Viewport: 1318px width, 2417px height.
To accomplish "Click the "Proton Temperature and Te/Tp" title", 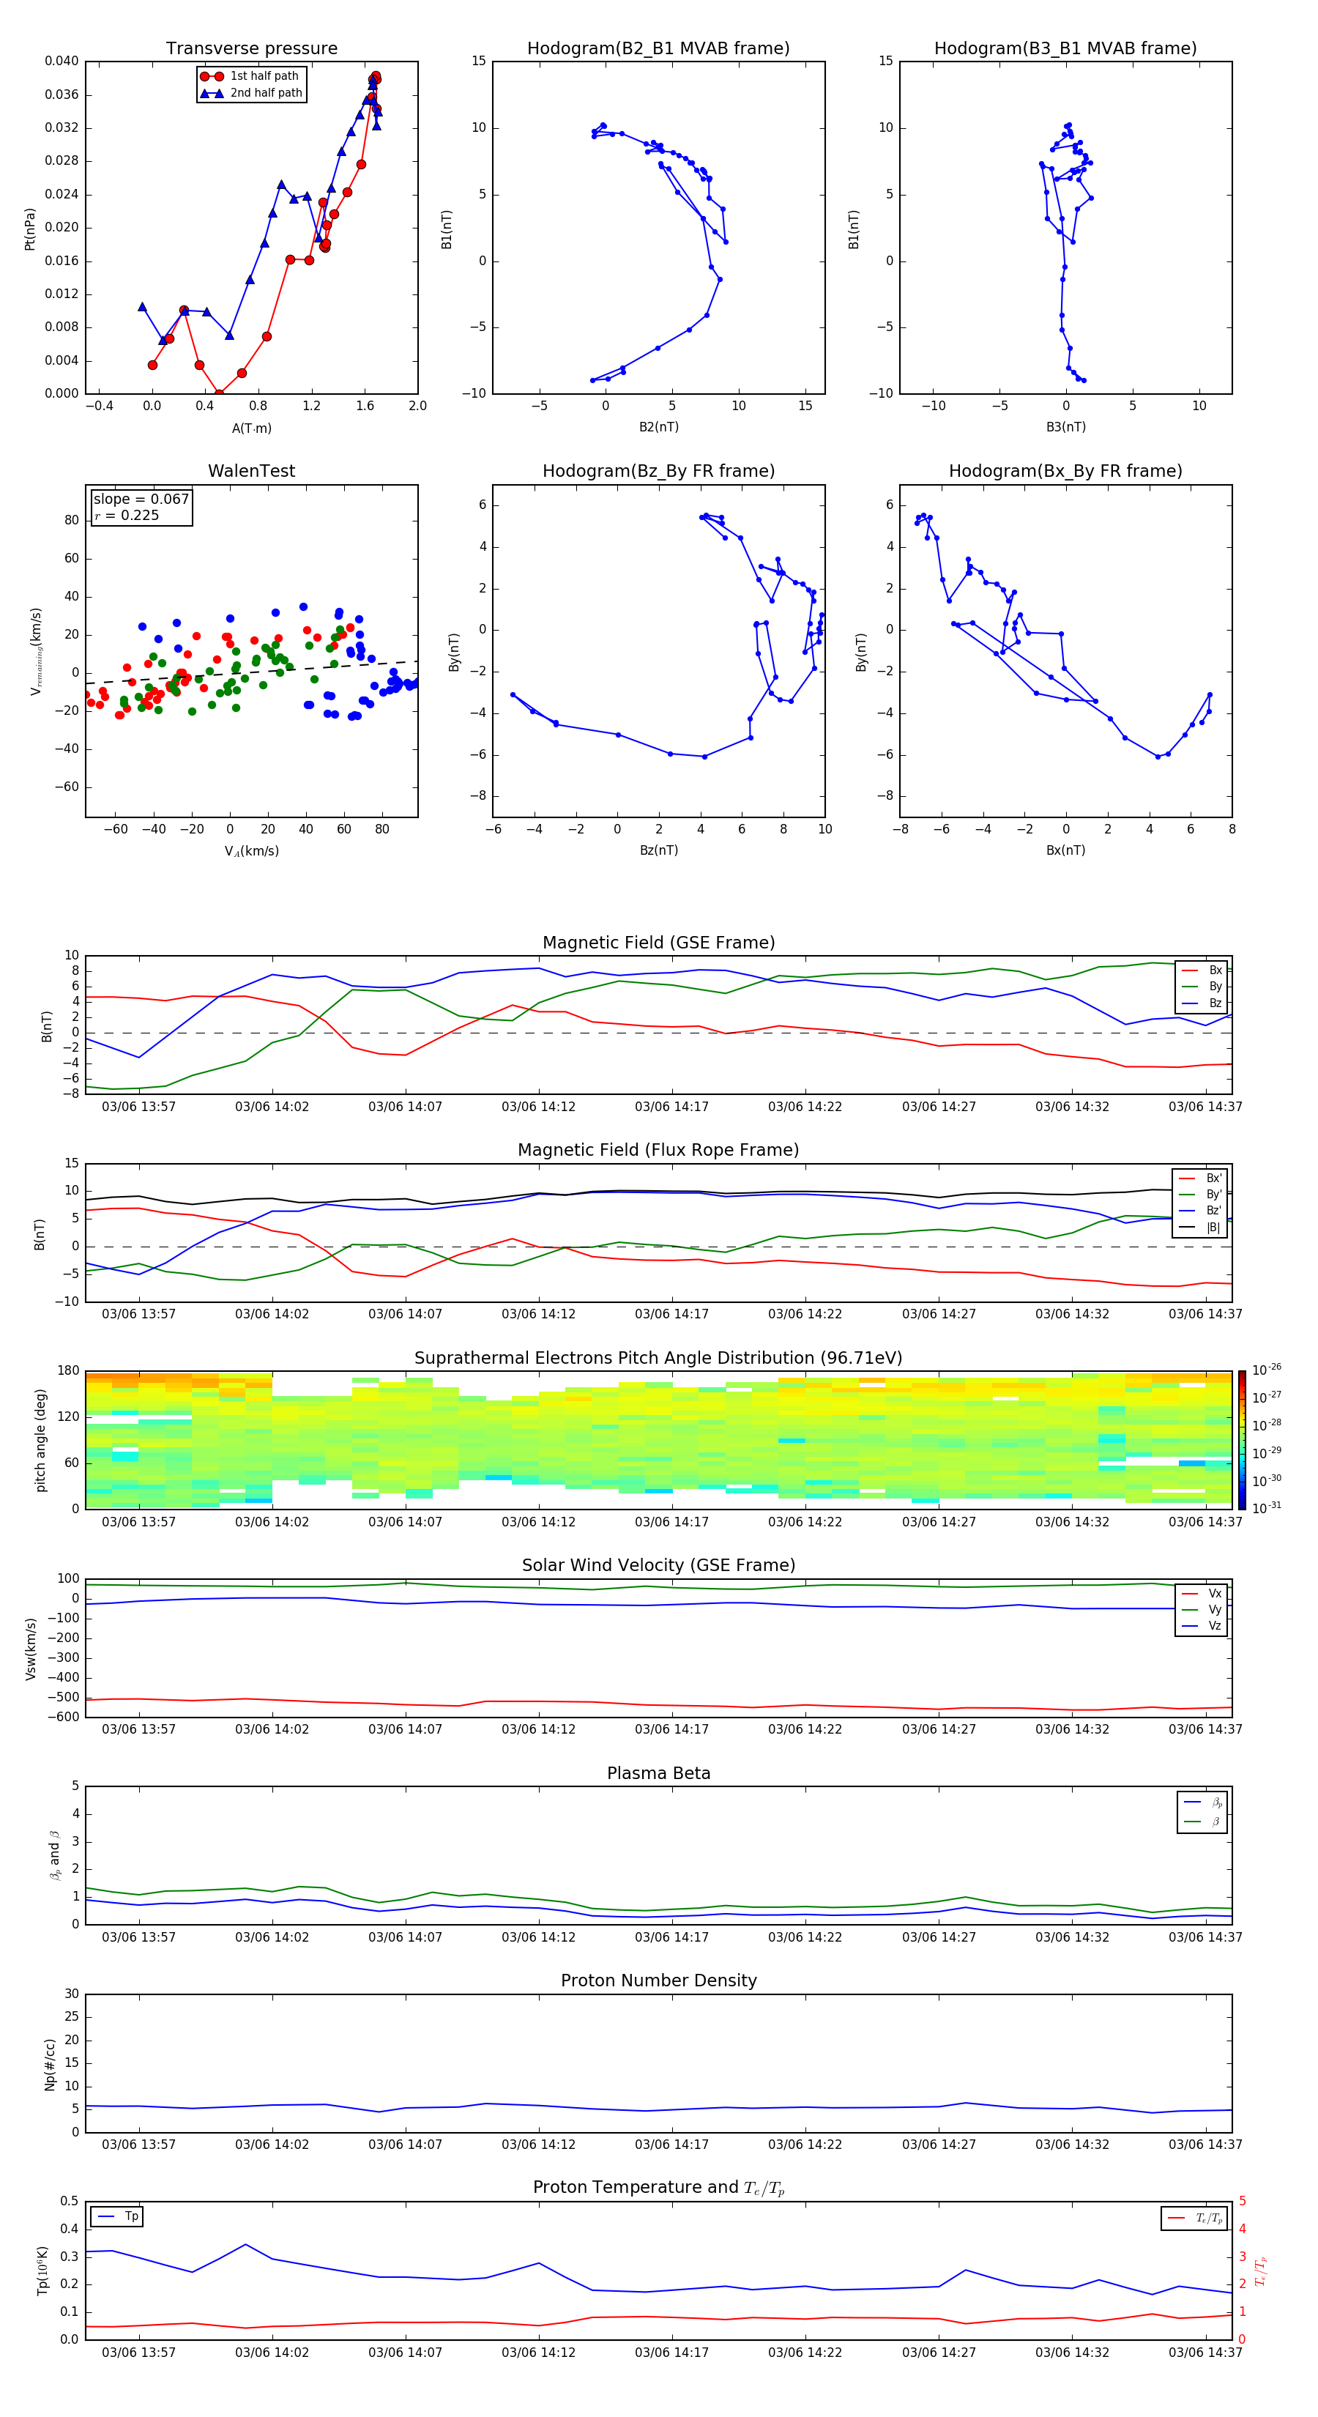I will click(x=658, y=2188).
